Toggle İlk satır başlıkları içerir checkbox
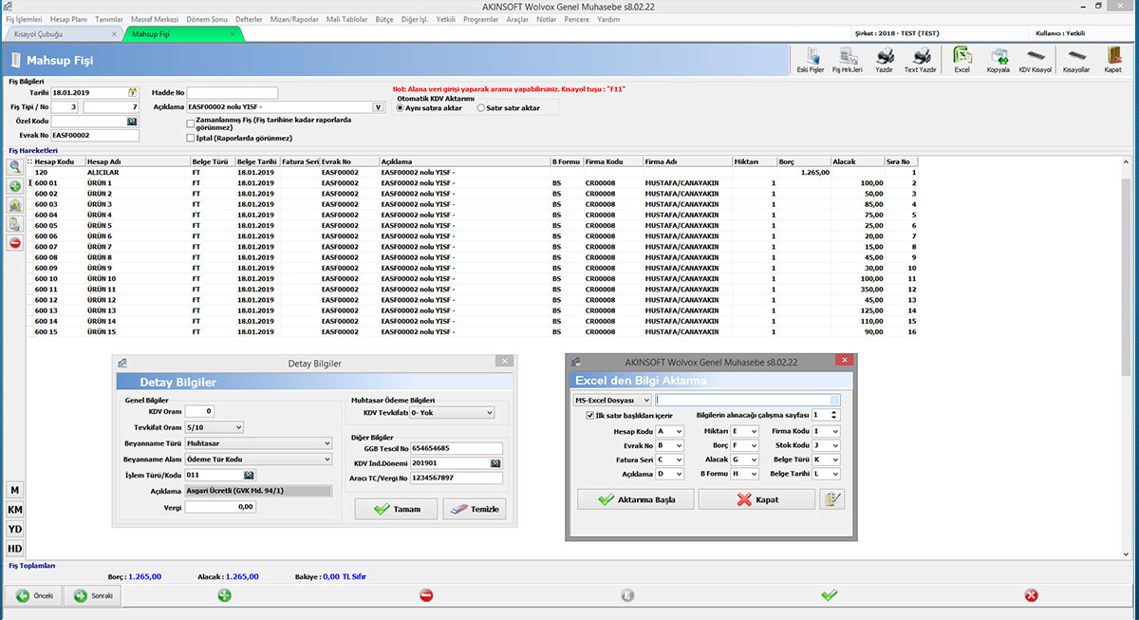Viewport: 1139px width, 620px height. [590, 415]
